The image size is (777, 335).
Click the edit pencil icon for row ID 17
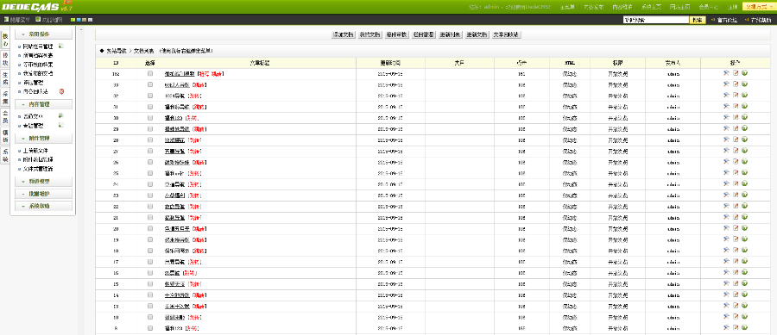pyautogui.click(x=736, y=262)
